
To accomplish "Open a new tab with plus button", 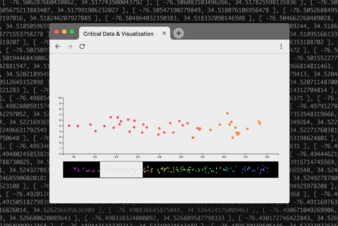I will click(x=178, y=33).
